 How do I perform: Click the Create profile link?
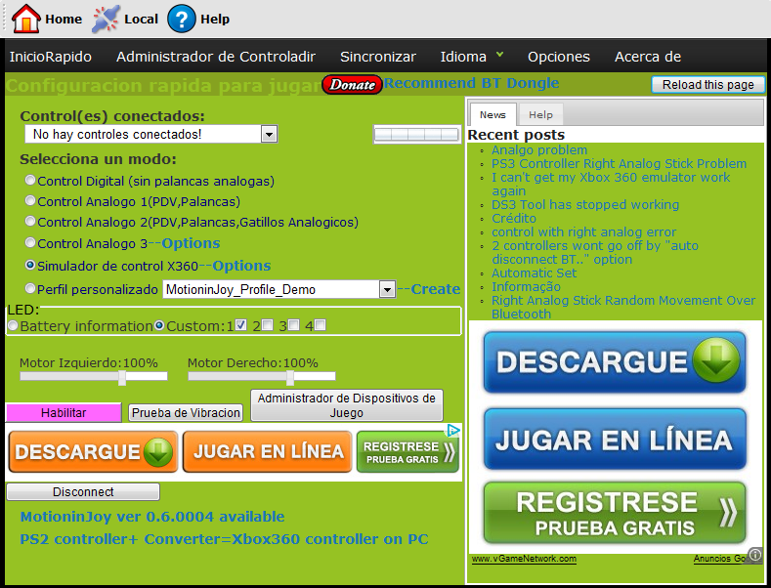(x=435, y=289)
